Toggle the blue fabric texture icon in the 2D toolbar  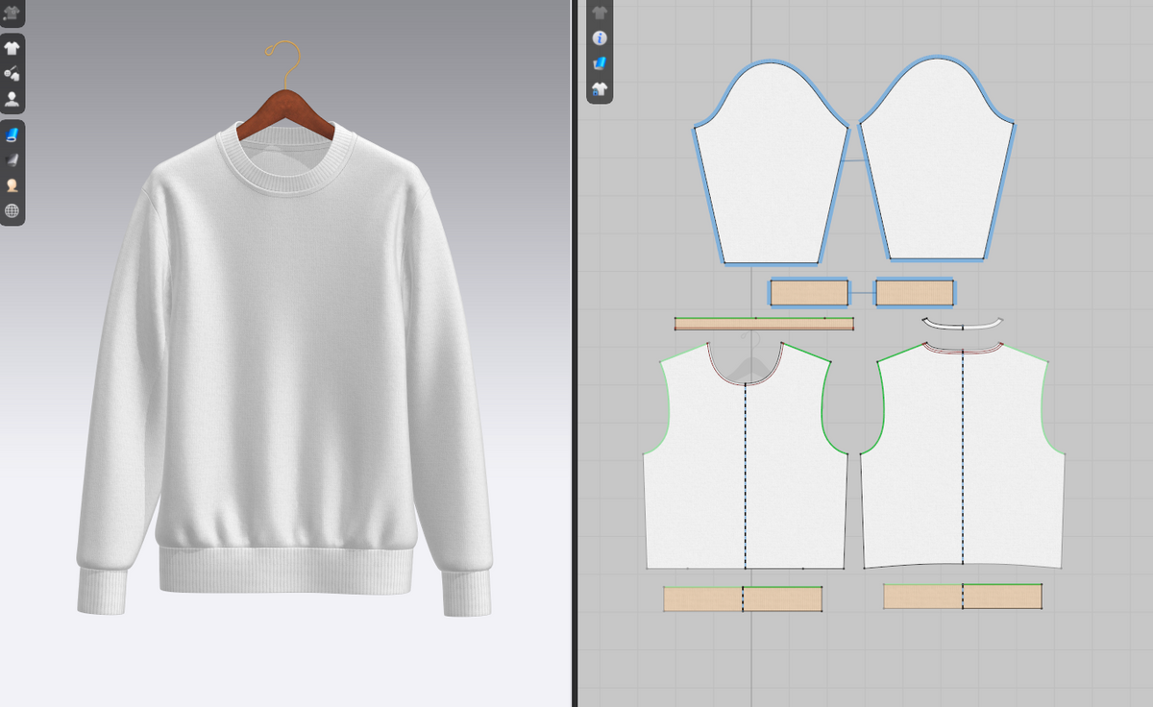600,63
